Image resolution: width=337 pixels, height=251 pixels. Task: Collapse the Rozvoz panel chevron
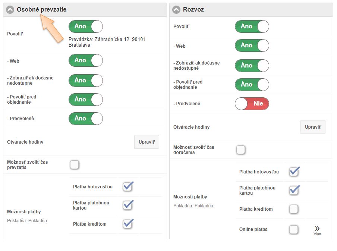176,10
